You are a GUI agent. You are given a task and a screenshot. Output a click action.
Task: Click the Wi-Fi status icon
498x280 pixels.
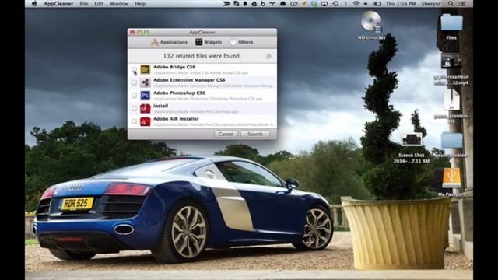pyautogui.click(x=356, y=4)
